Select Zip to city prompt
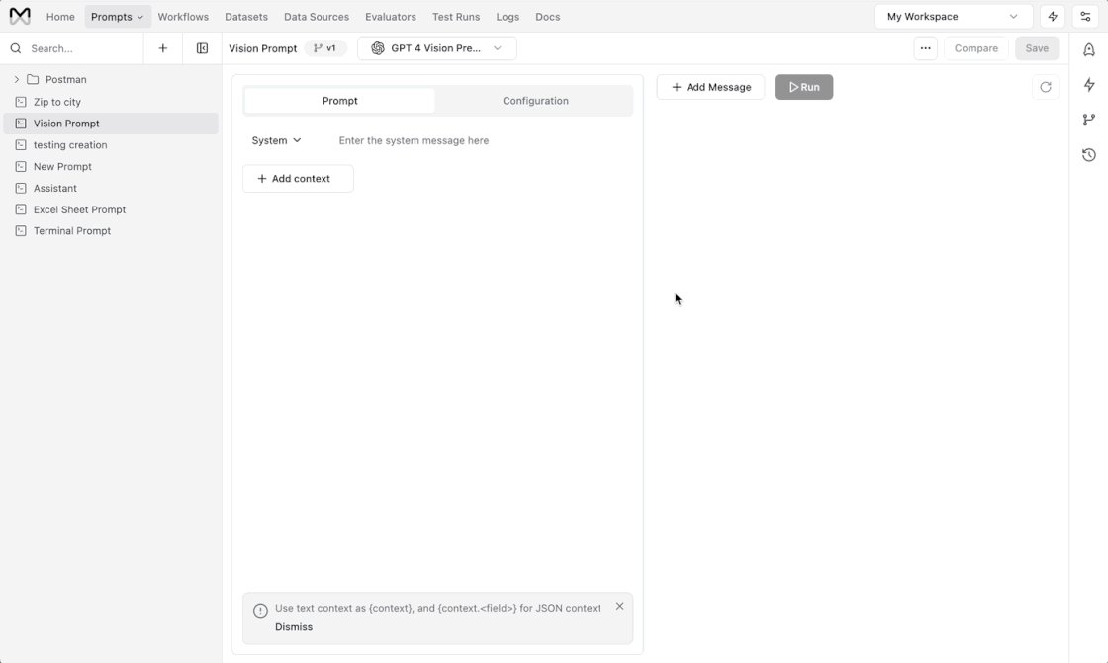 coord(111,102)
